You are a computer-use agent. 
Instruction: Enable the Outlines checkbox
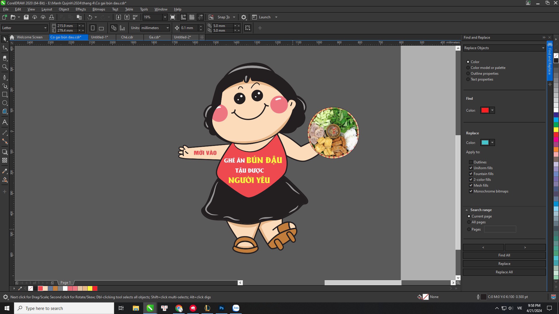click(x=471, y=162)
